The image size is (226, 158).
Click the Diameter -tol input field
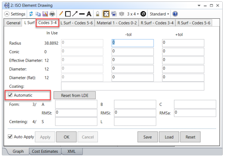point(133,69)
